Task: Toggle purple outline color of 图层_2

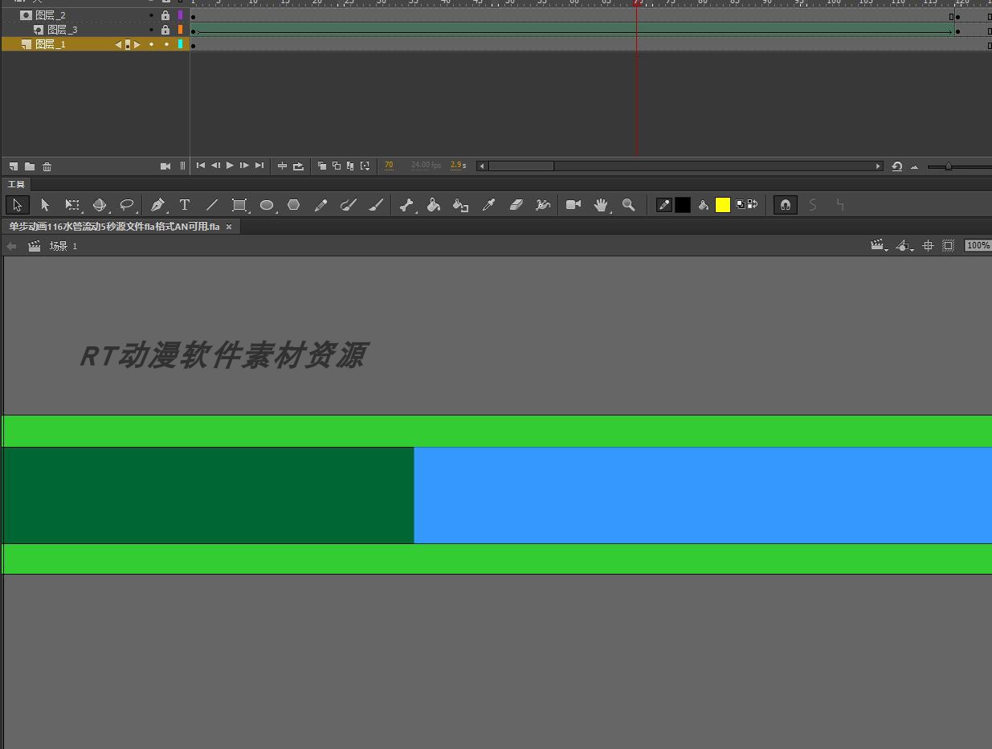Action: (x=181, y=15)
